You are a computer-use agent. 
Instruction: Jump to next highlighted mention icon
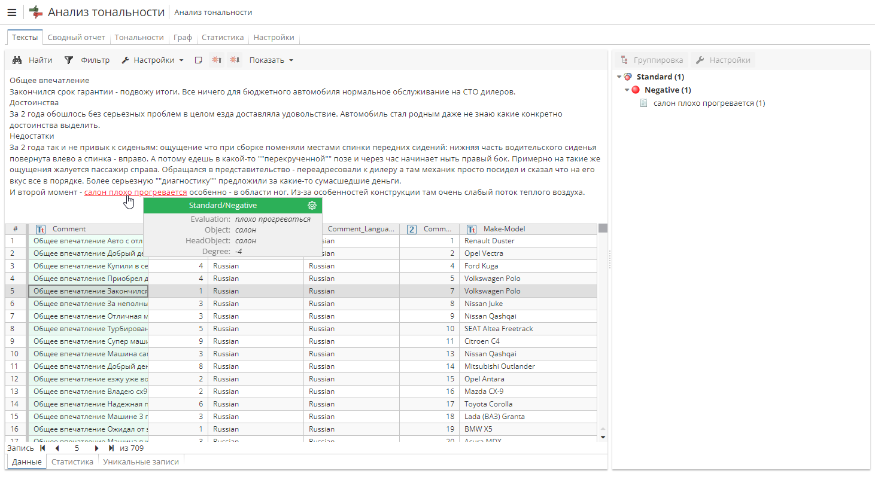(x=235, y=60)
